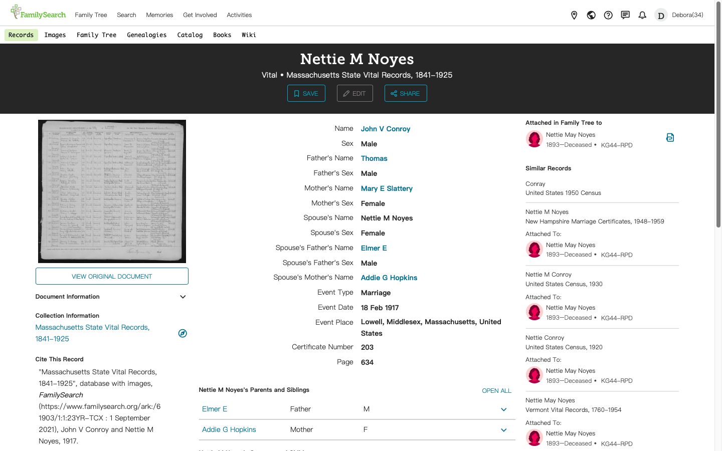Image resolution: width=722 pixels, height=451 pixels.
Task: Switch to the Images tab
Action: [55, 35]
